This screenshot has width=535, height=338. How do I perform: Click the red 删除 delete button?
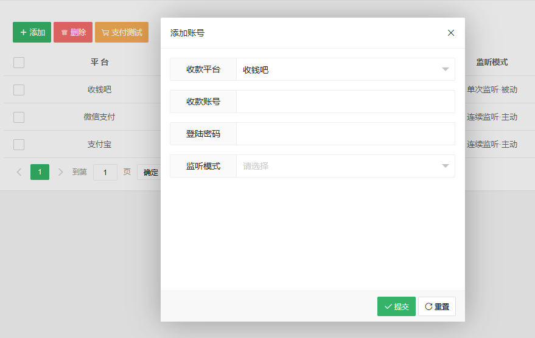coord(73,32)
